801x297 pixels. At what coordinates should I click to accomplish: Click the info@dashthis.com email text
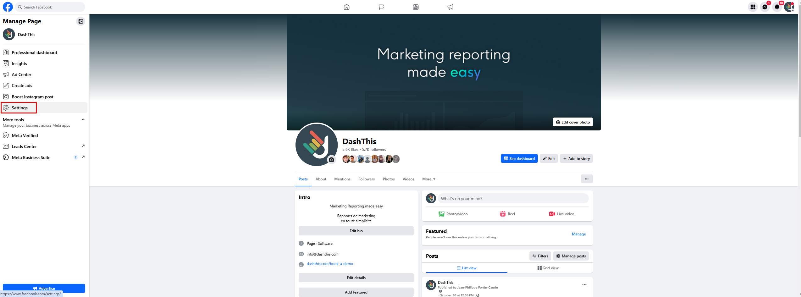[323, 254]
